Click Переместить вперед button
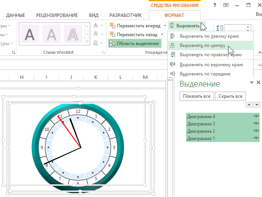 click(x=135, y=26)
